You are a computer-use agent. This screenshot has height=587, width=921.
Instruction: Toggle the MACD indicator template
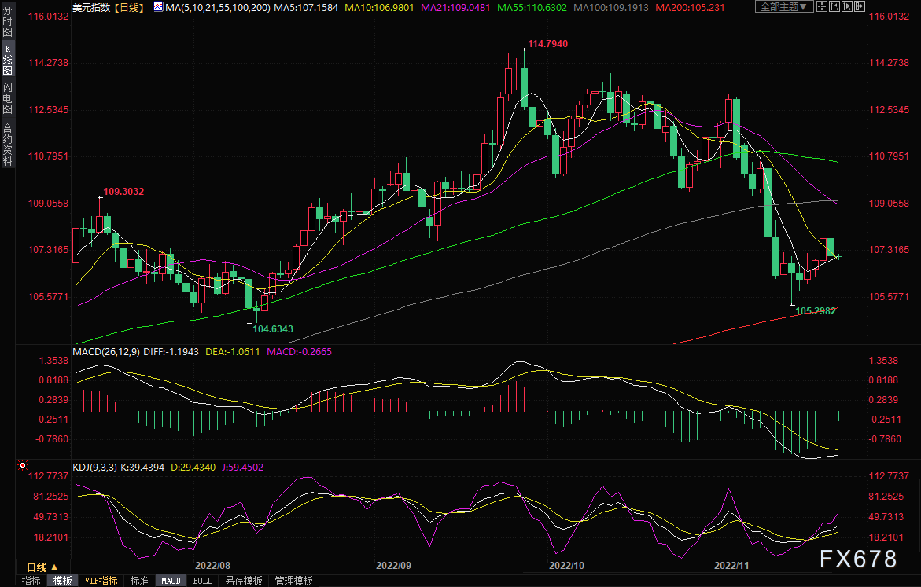pos(171,581)
